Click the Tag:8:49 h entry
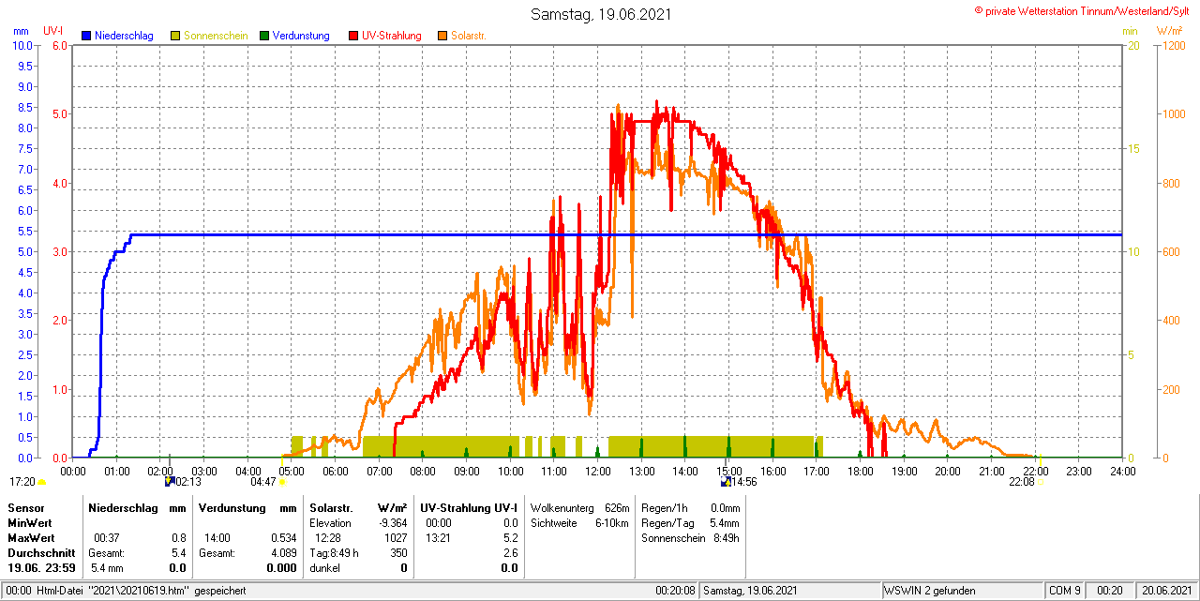This screenshot has width=1200, height=601. (x=334, y=553)
